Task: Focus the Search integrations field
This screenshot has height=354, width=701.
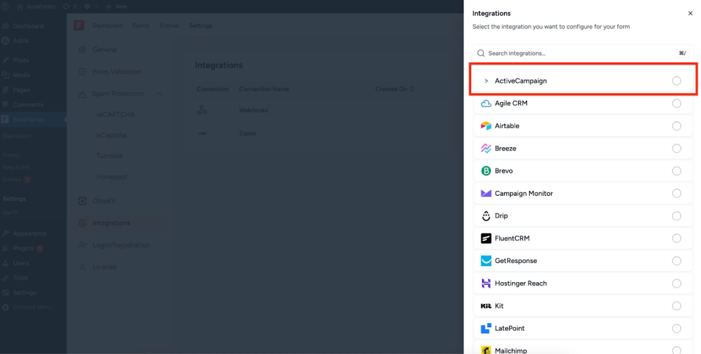Action: click(583, 53)
